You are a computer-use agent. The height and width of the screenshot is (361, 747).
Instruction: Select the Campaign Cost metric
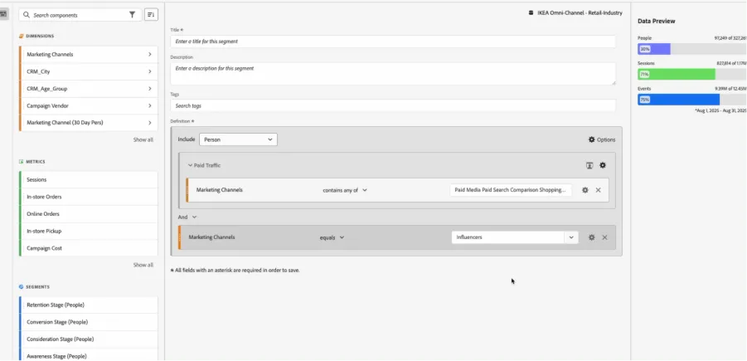pos(88,248)
